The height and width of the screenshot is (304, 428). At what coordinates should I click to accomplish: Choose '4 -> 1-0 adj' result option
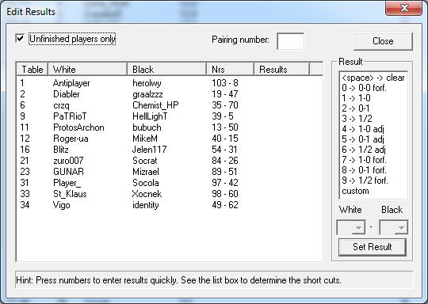373,129
